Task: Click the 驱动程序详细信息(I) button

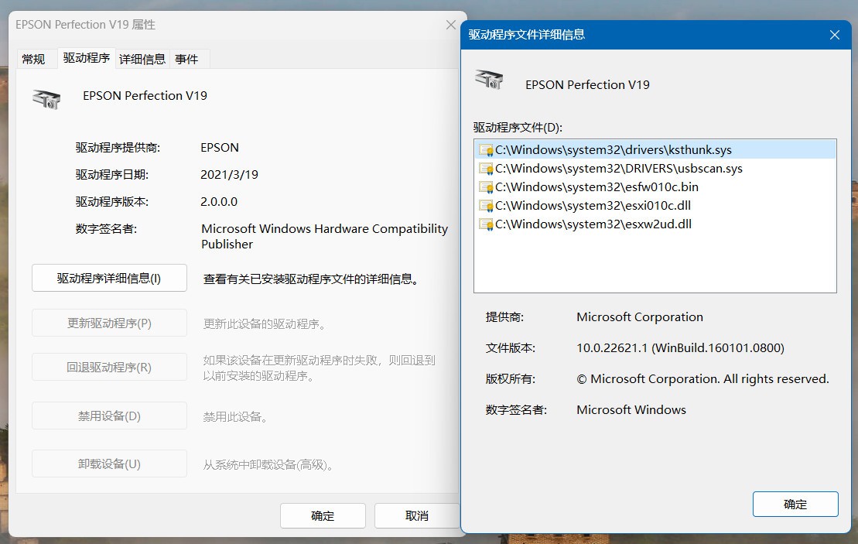Action: pos(109,278)
